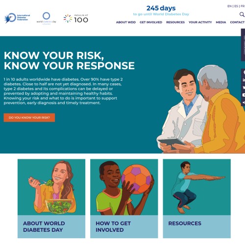Expand the Media navigation menu
245x245 pixels.
click(x=221, y=22)
